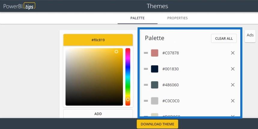
Task: Add the selected color to the palette
Action: [98, 114]
